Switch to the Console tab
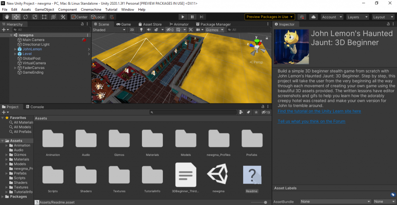Image resolution: width=397 pixels, height=205 pixels. [x=35, y=107]
